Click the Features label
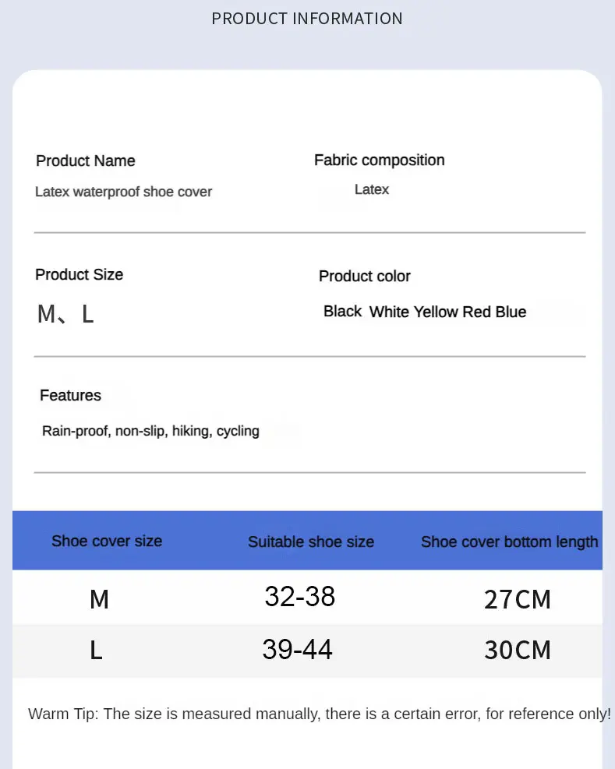 [x=70, y=396]
